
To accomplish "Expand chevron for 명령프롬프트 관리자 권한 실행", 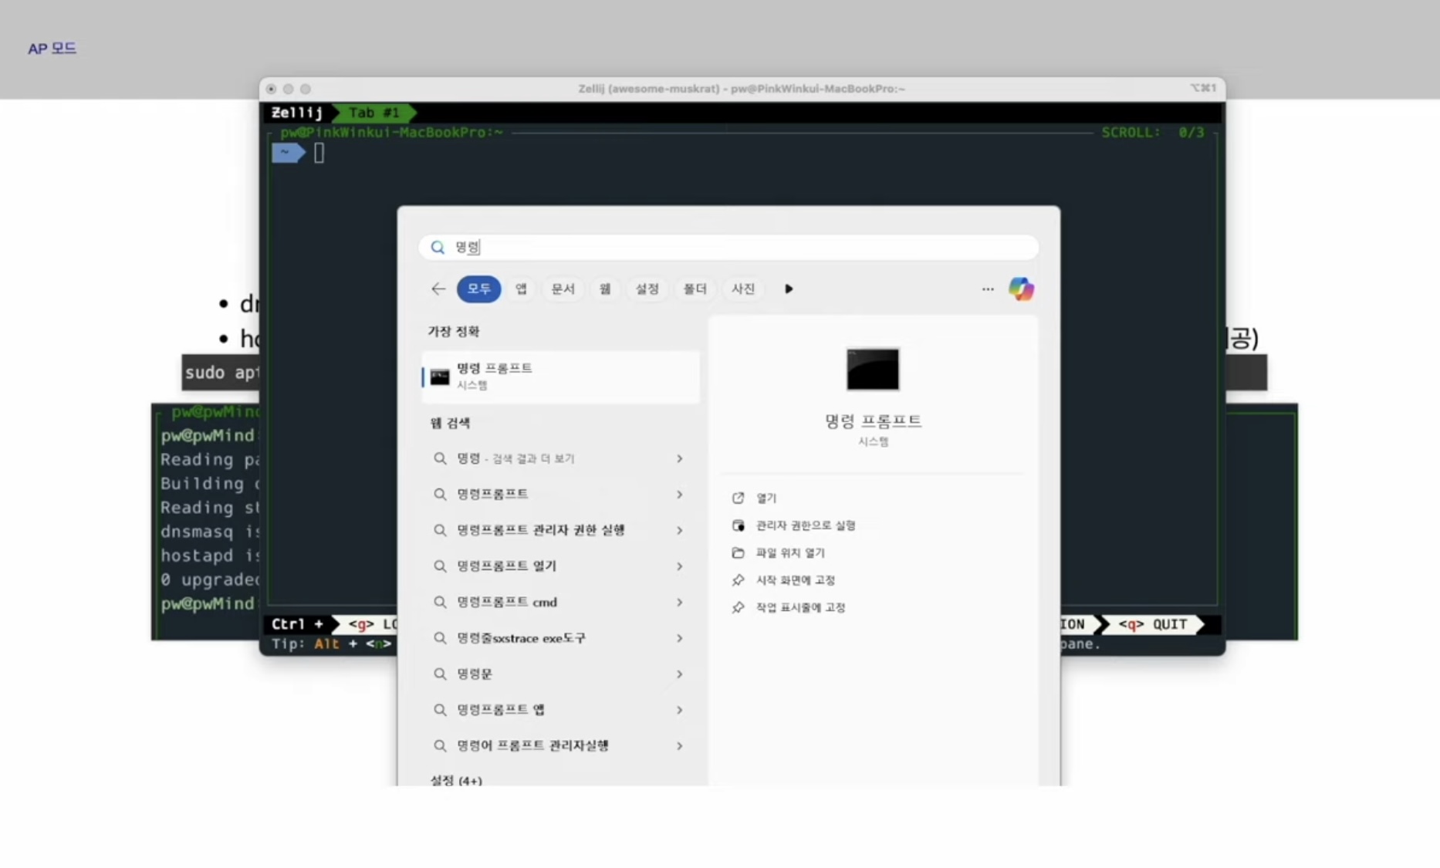I will [x=680, y=530].
